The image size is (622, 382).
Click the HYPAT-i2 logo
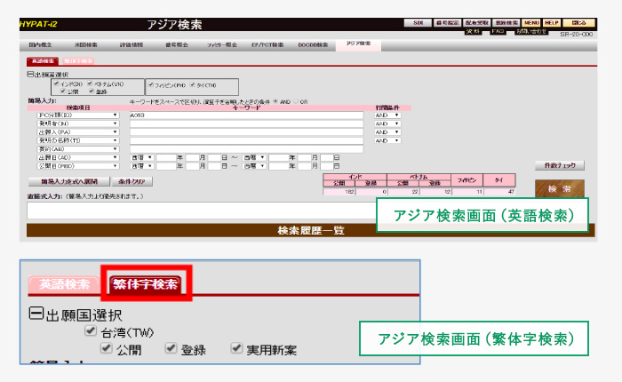[37, 23]
